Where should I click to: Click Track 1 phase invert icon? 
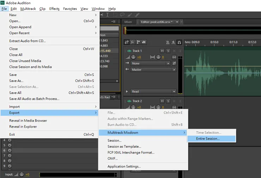coord(174,64)
